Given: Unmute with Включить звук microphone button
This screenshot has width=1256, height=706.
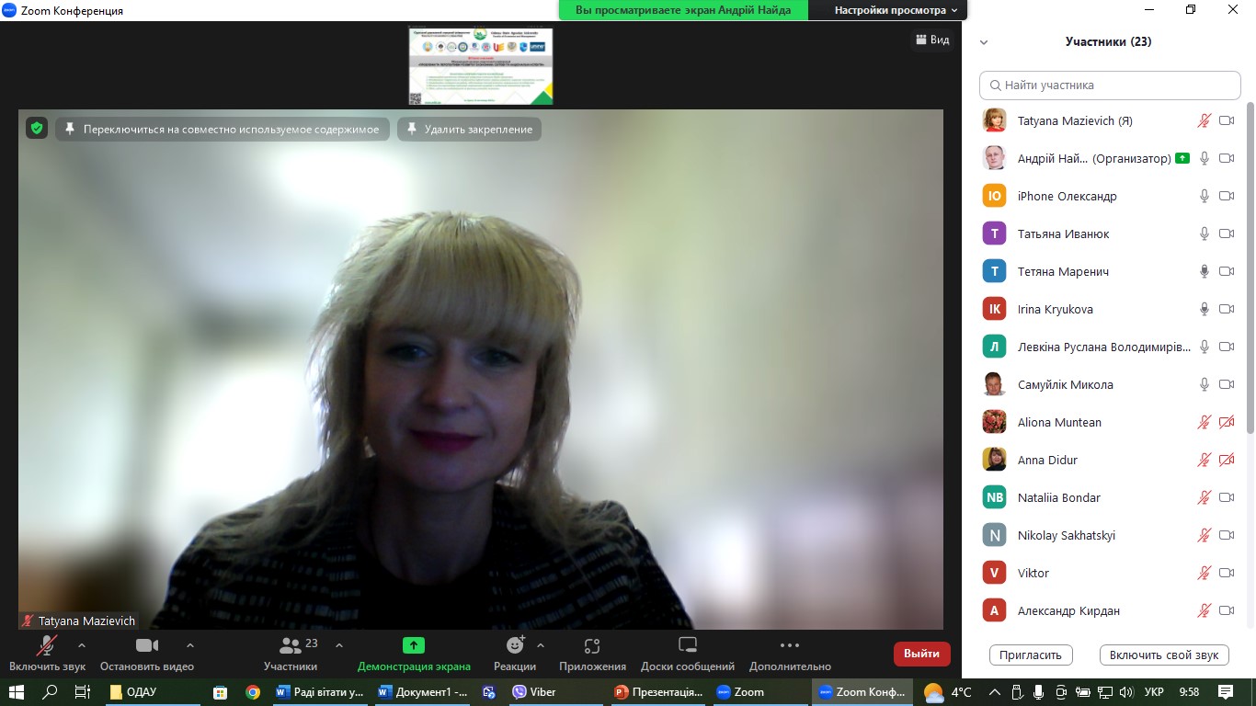Looking at the screenshot, I should 47,645.
